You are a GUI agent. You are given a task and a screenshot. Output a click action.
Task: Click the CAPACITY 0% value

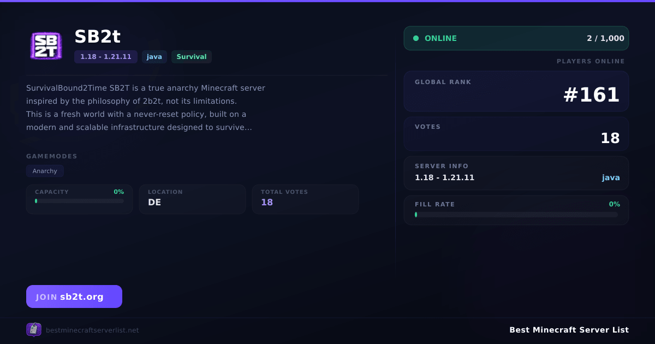pyautogui.click(x=118, y=192)
